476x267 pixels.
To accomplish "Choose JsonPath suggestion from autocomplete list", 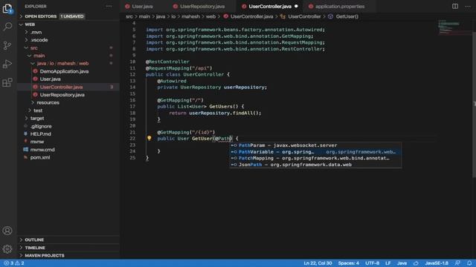I will [315, 165].
